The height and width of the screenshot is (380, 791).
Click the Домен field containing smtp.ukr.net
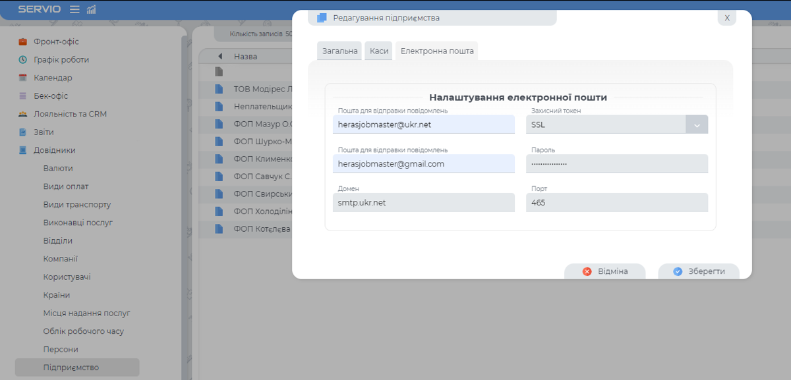coord(423,203)
